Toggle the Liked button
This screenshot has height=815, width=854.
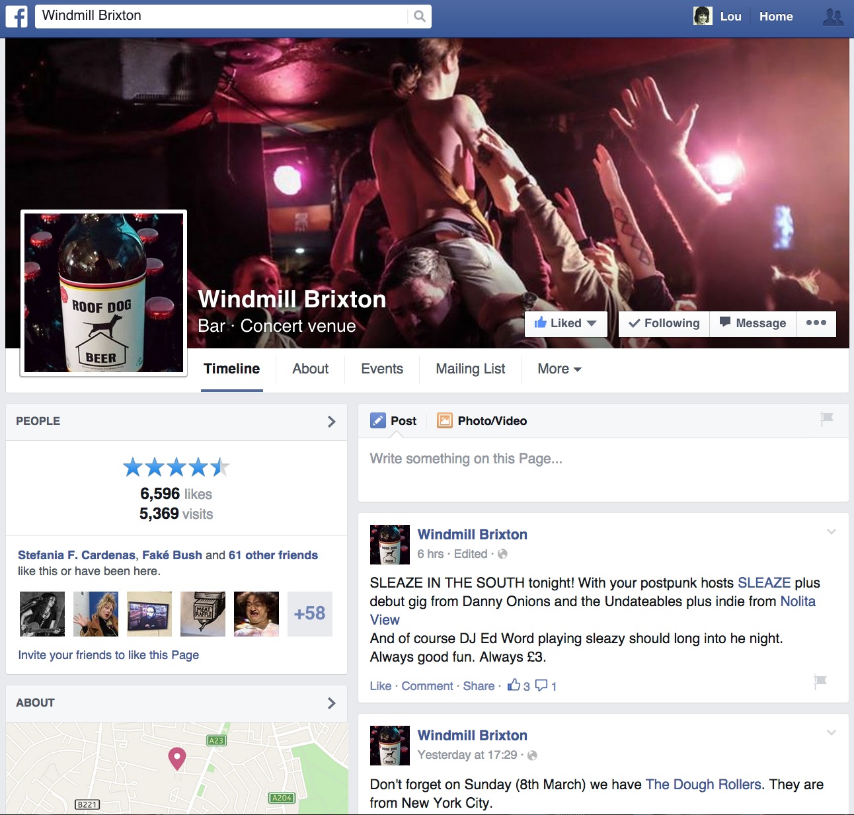point(565,323)
